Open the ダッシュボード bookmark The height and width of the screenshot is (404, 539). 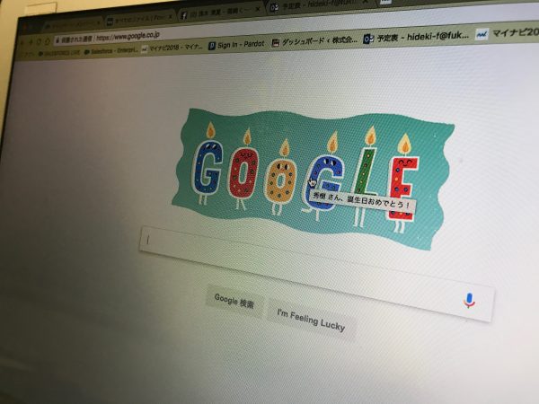coord(314,41)
